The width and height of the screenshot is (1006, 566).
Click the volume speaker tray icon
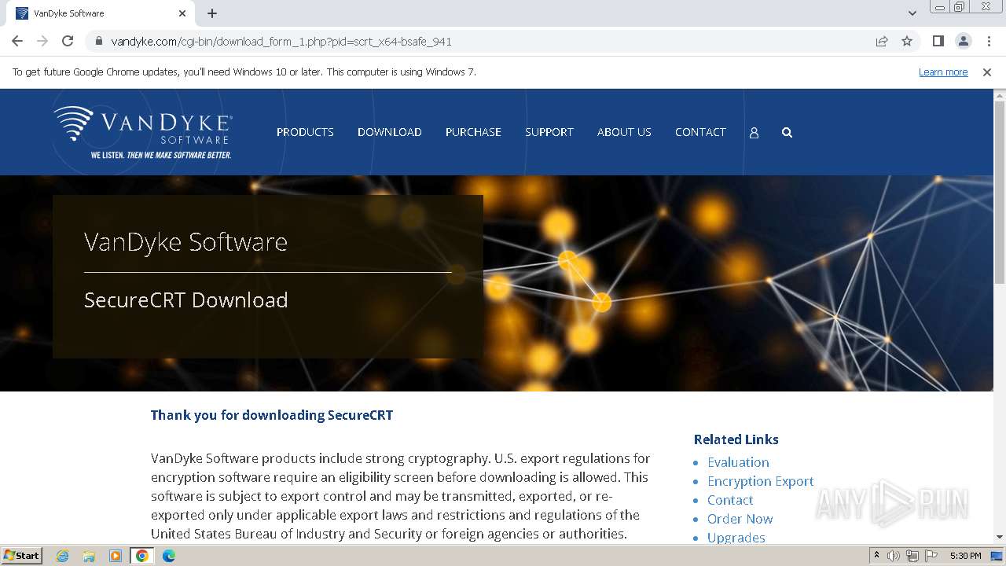(x=894, y=556)
